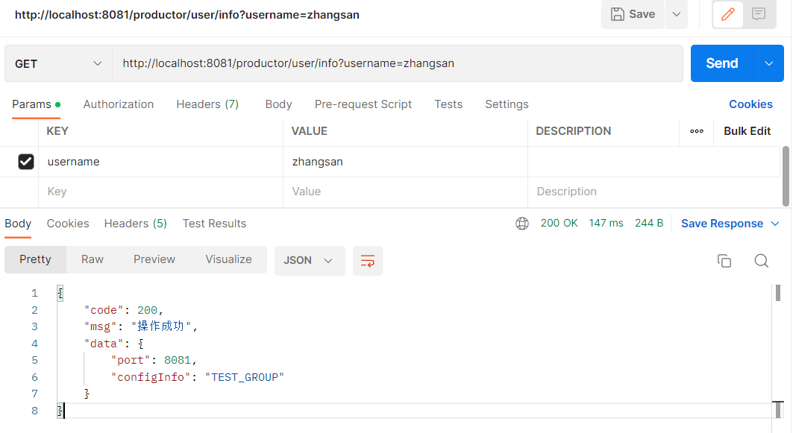Open the Cookies link
793x433 pixels.
coord(750,104)
